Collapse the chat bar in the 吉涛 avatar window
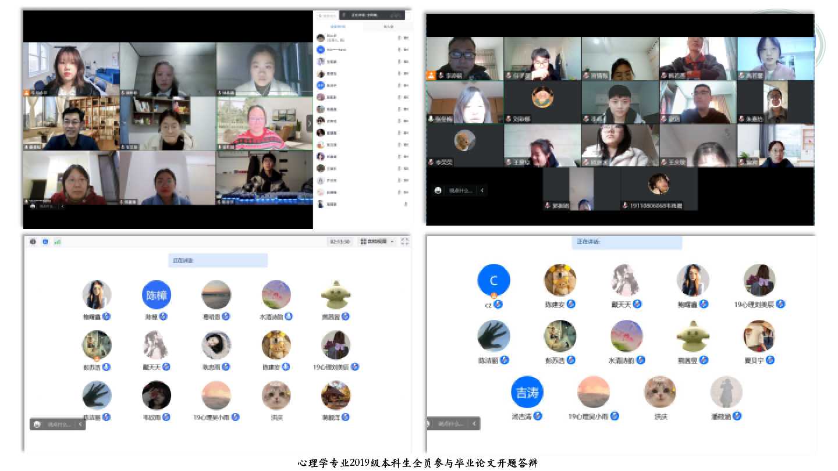Screen dimensions: 838x471 475,424
